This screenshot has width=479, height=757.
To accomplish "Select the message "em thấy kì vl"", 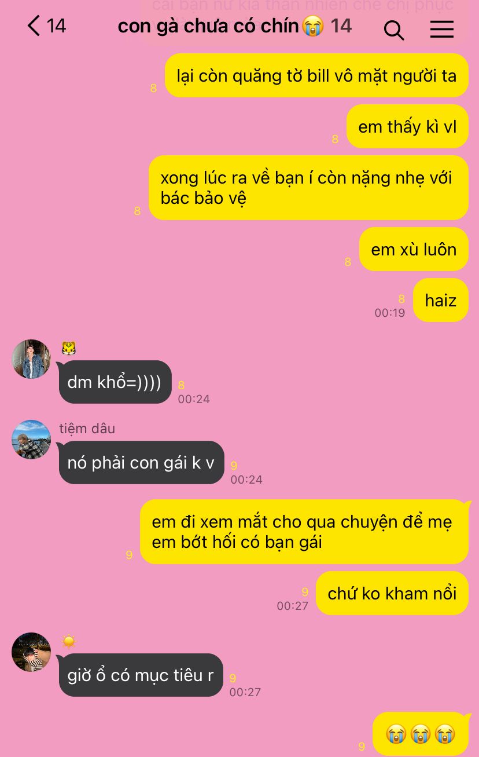I will [407, 126].
